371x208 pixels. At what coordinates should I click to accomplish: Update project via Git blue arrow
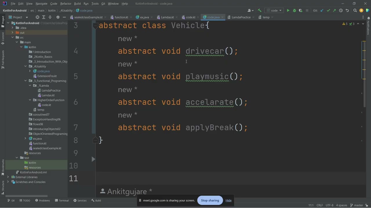[x=322, y=10]
